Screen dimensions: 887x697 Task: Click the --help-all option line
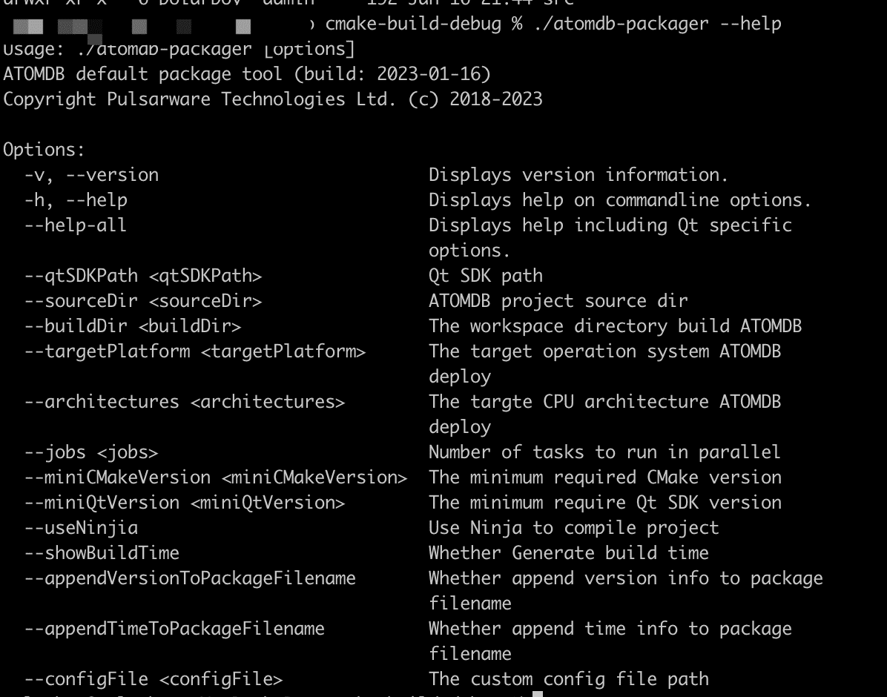click(x=75, y=225)
